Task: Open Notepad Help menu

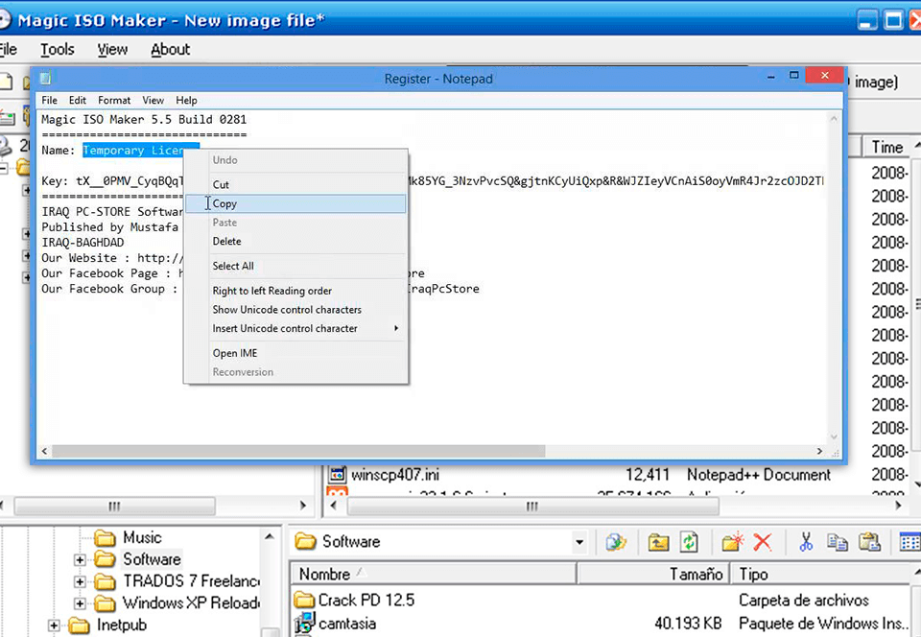Action: coord(186,101)
